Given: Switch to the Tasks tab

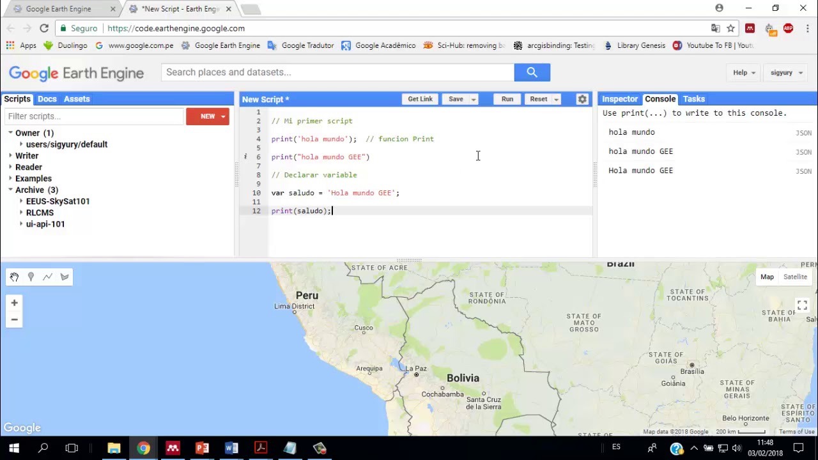Looking at the screenshot, I should pos(694,99).
